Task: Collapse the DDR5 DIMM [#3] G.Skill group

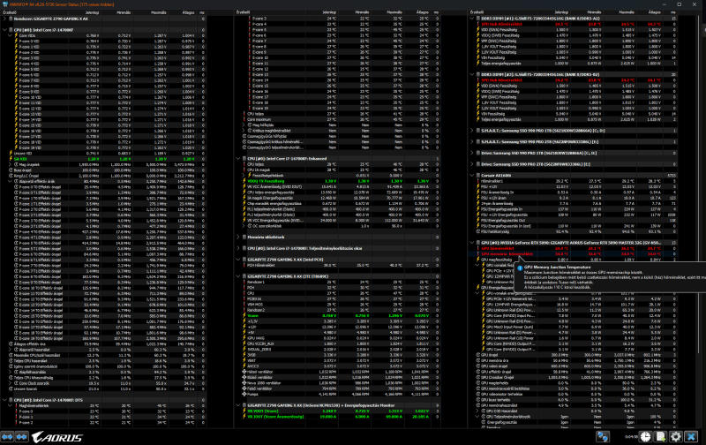Action: point(472,75)
